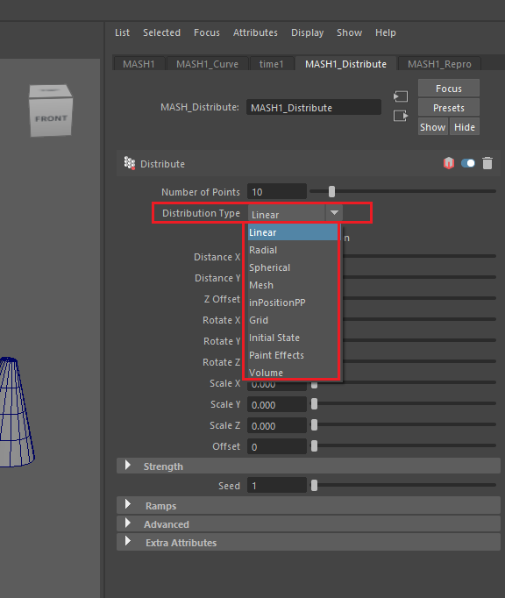505x598 pixels.
Task: Click the go to output connection icon
Action: [x=401, y=116]
